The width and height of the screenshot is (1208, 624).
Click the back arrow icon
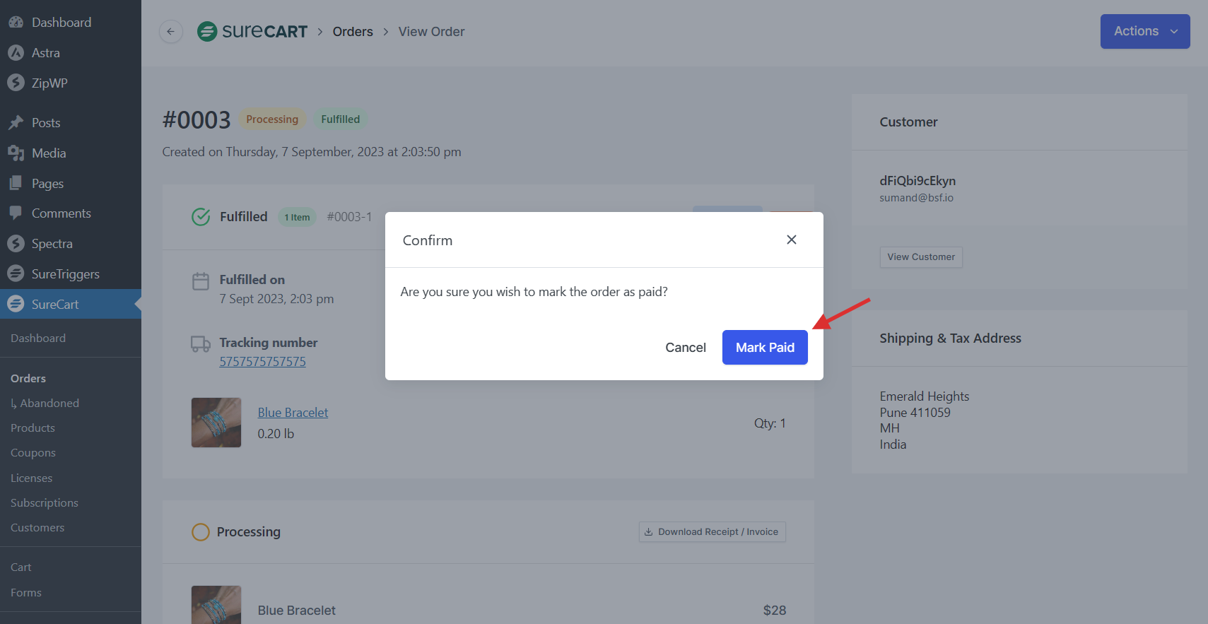(170, 32)
